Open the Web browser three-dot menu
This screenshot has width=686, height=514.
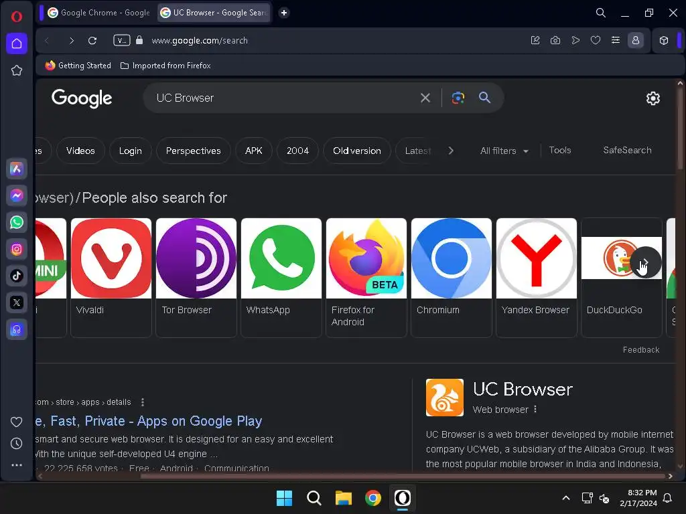[535, 410]
